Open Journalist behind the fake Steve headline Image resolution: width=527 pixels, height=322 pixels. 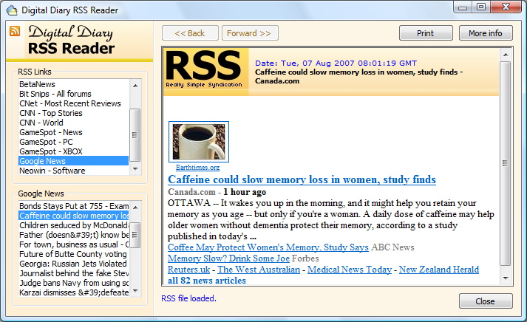point(74,273)
